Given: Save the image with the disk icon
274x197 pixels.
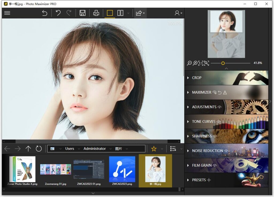Looking at the screenshot, I should coord(83,13).
